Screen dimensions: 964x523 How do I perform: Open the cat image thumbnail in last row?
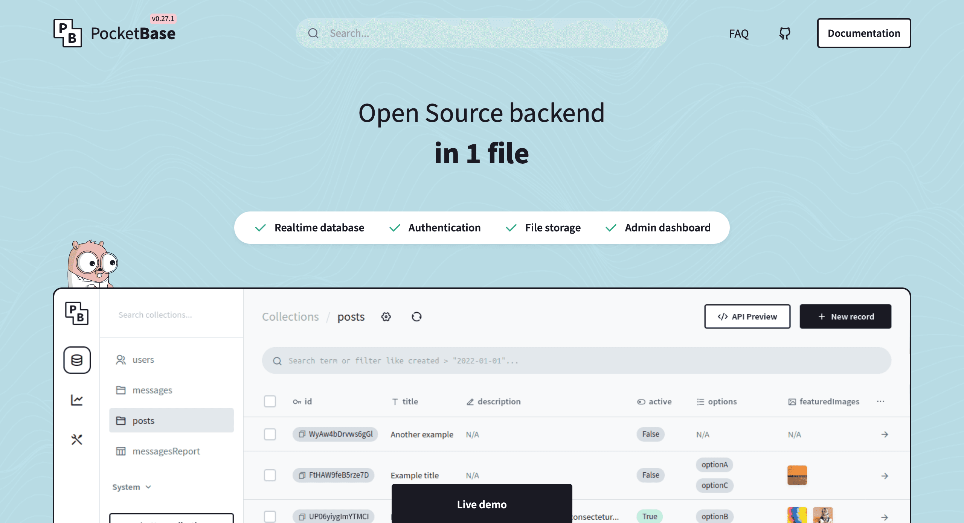(x=823, y=515)
